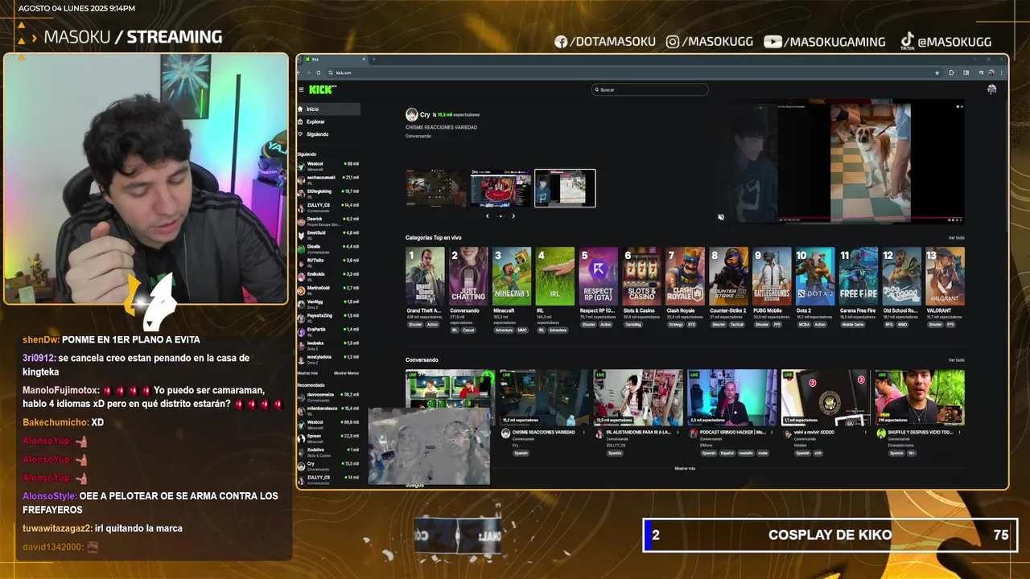This screenshot has width=1030, height=579.
Task: Select the middle casino carousel thumbnail
Action: click(501, 187)
